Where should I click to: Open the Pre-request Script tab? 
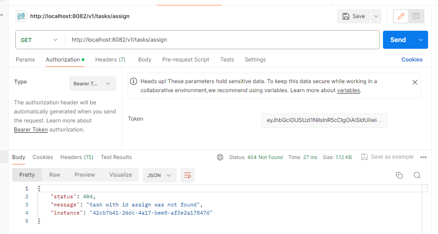[185, 60]
